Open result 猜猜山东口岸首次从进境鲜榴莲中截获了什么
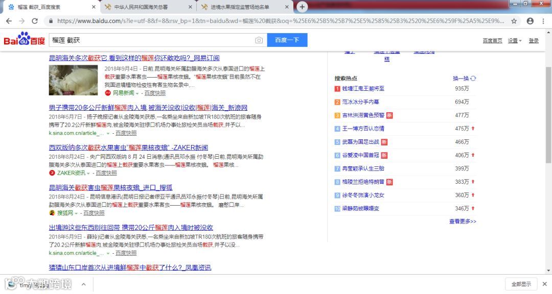The height and width of the screenshot is (294, 552). click(x=130, y=267)
